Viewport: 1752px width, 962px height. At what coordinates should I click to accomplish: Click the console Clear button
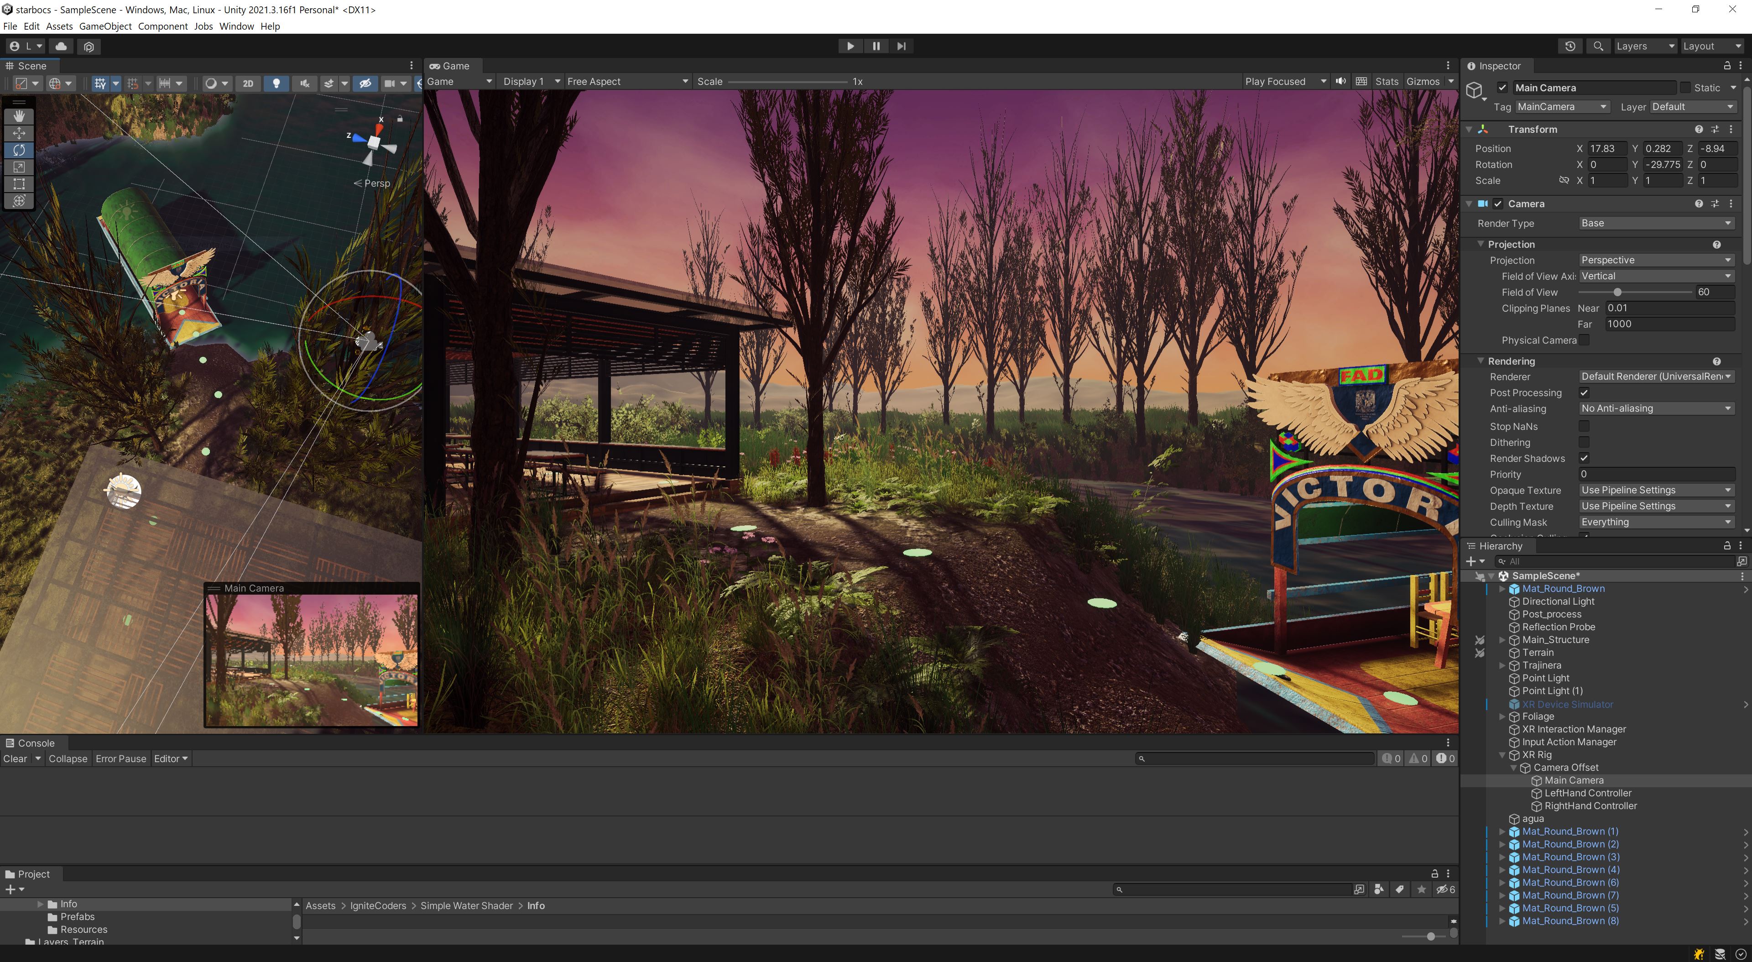tap(15, 758)
